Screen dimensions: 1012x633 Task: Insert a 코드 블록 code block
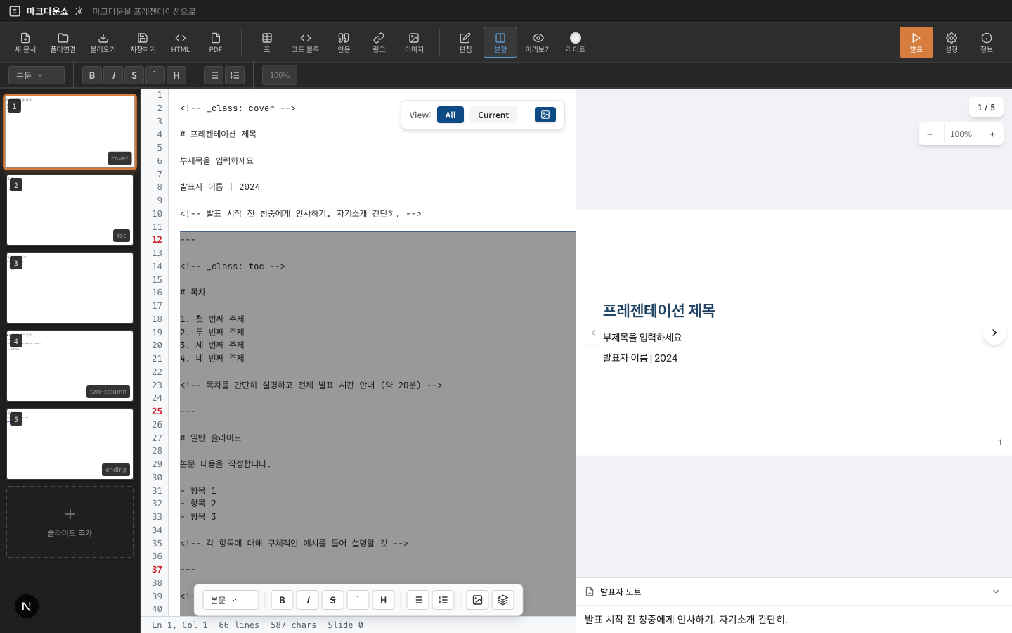pos(305,42)
